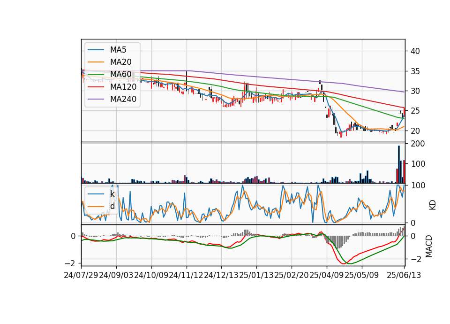Image resolution: width=450 pixels, height=324 pixels.
Task: Click the 24/12/13 date axis label
Action: (221, 275)
